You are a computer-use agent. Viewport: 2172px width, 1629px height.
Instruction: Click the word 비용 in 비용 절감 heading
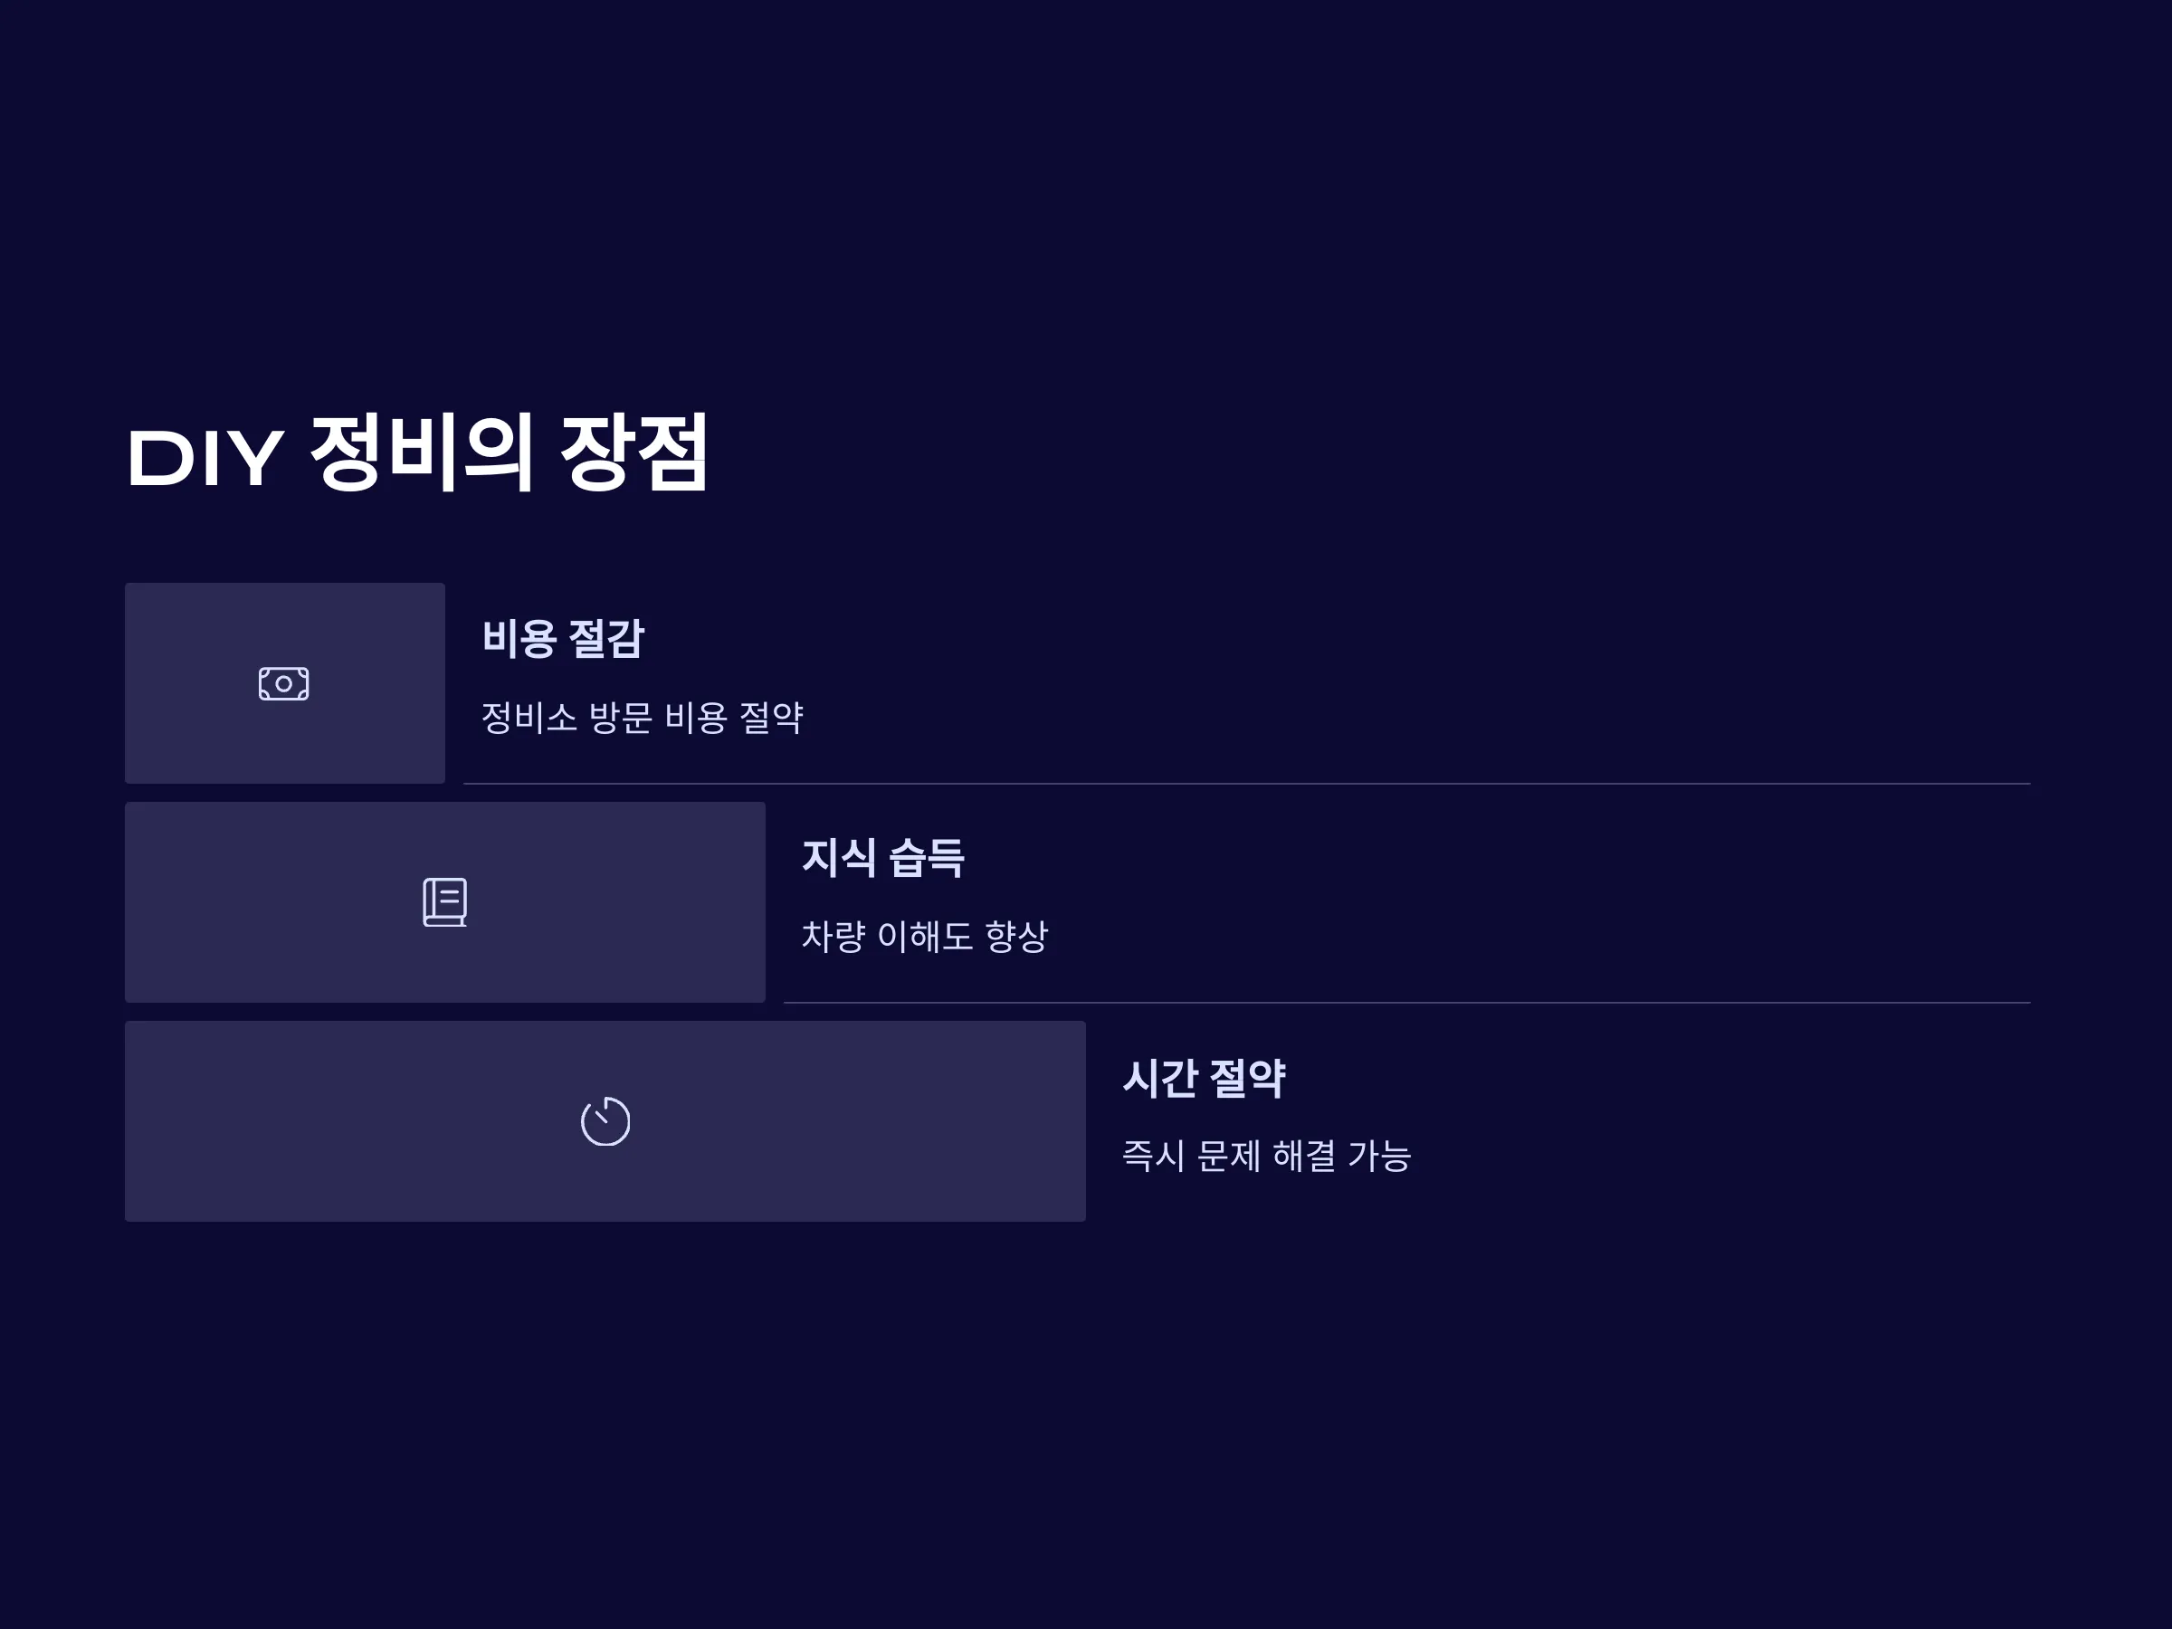tap(520, 638)
